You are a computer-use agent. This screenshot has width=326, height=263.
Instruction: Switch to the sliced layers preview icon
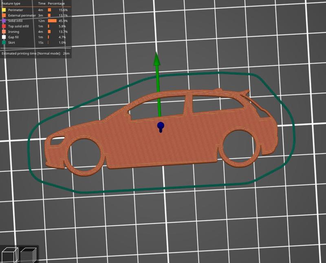tap(29, 255)
